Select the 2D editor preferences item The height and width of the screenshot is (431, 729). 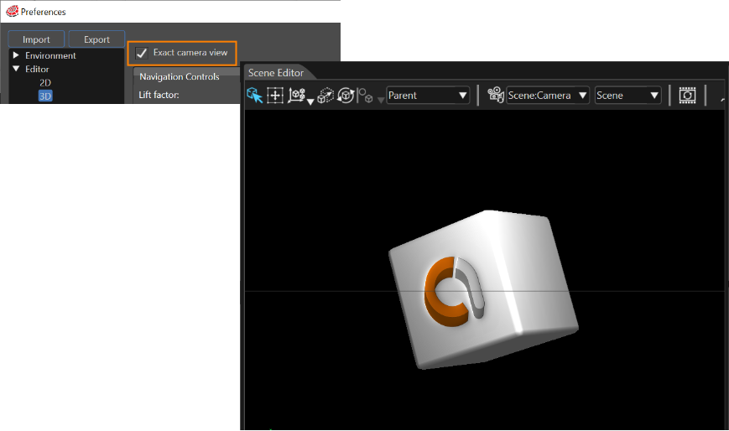45,83
